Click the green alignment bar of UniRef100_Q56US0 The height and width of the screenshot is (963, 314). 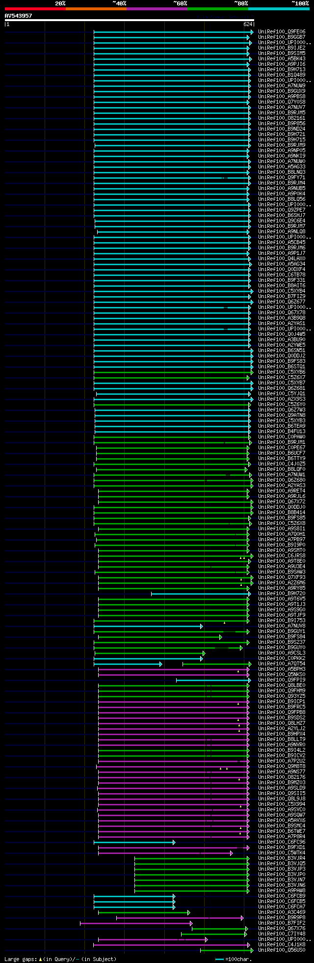pos(227,950)
